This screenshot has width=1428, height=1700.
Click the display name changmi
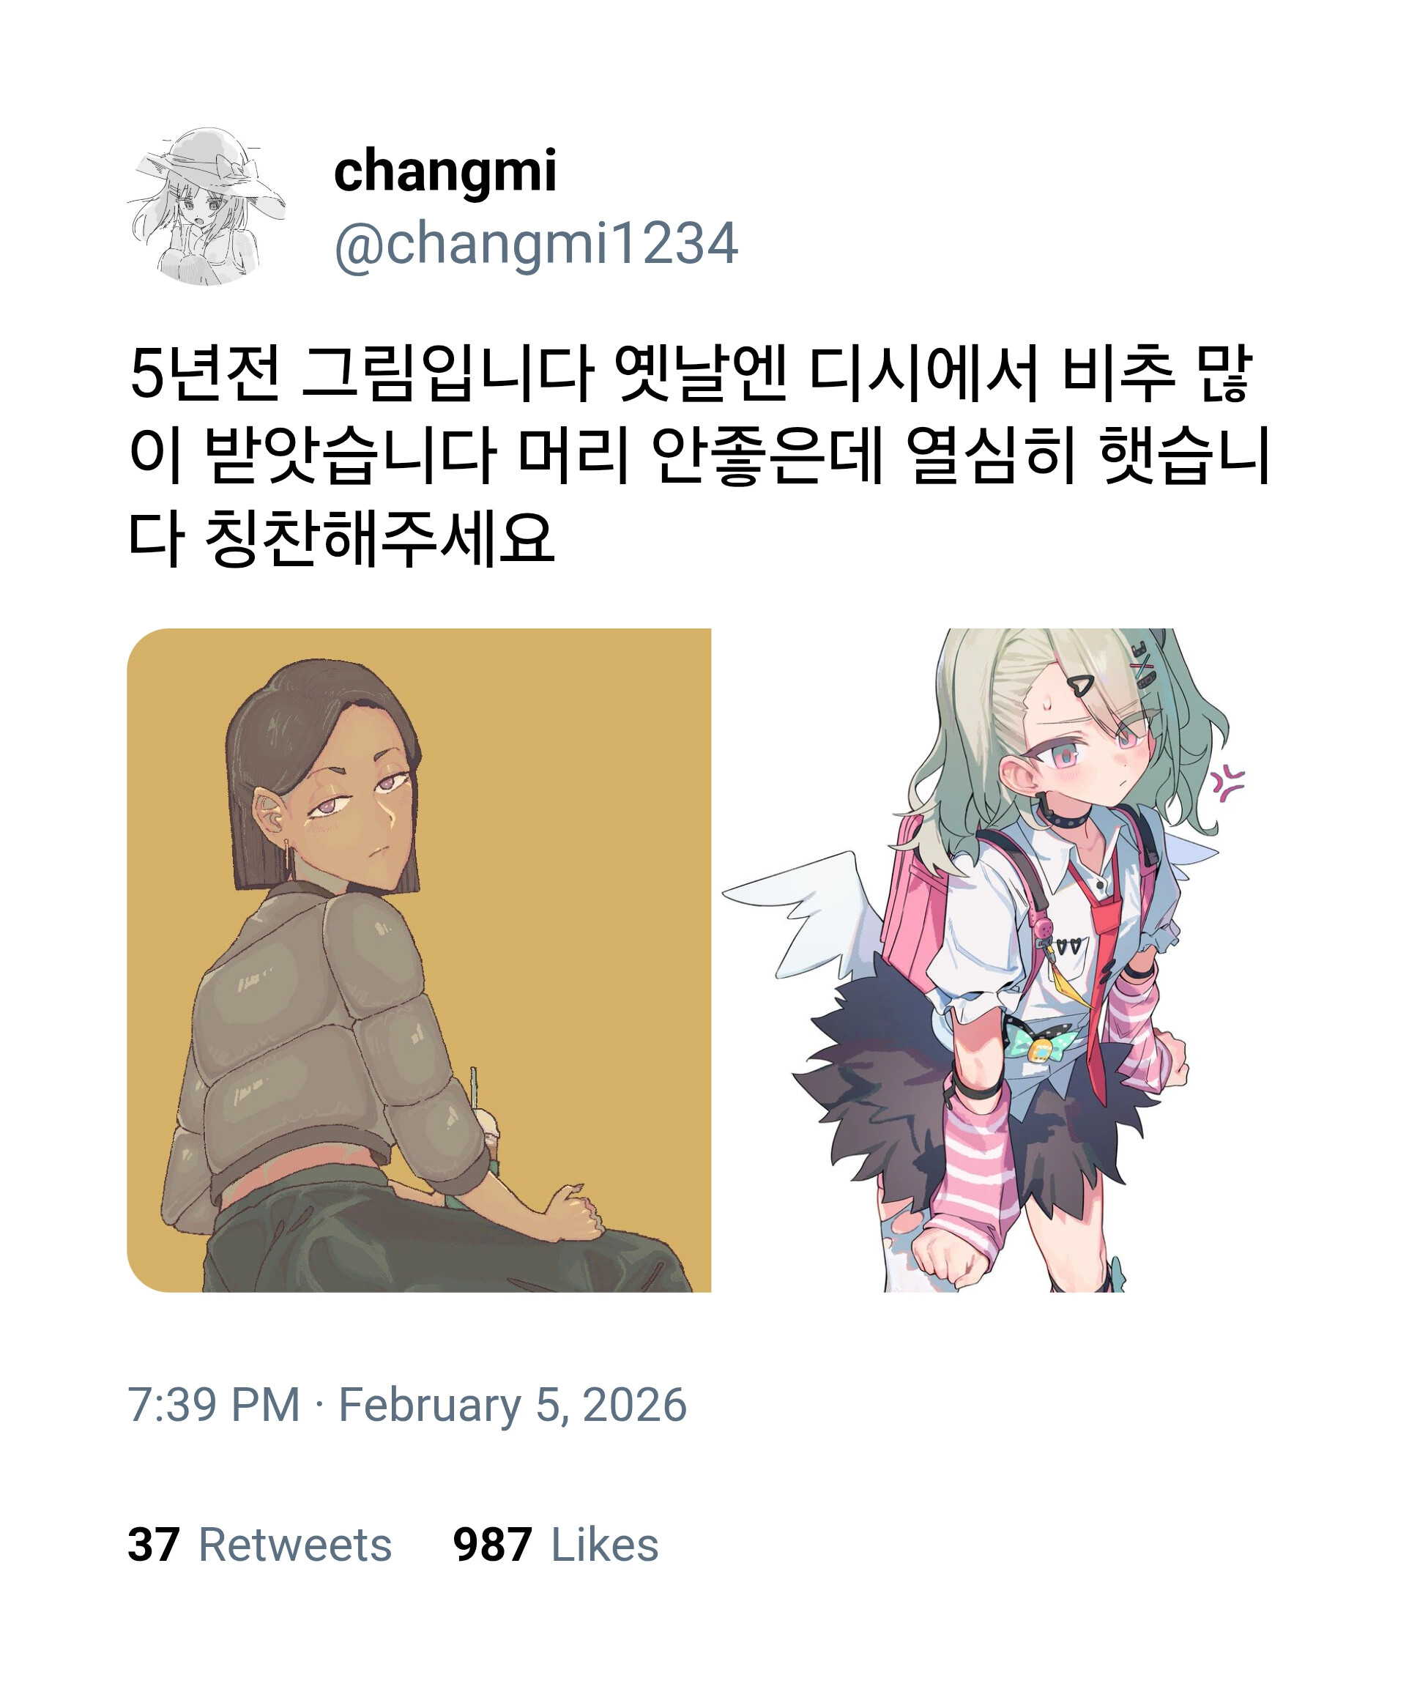[x=445, y=172]
